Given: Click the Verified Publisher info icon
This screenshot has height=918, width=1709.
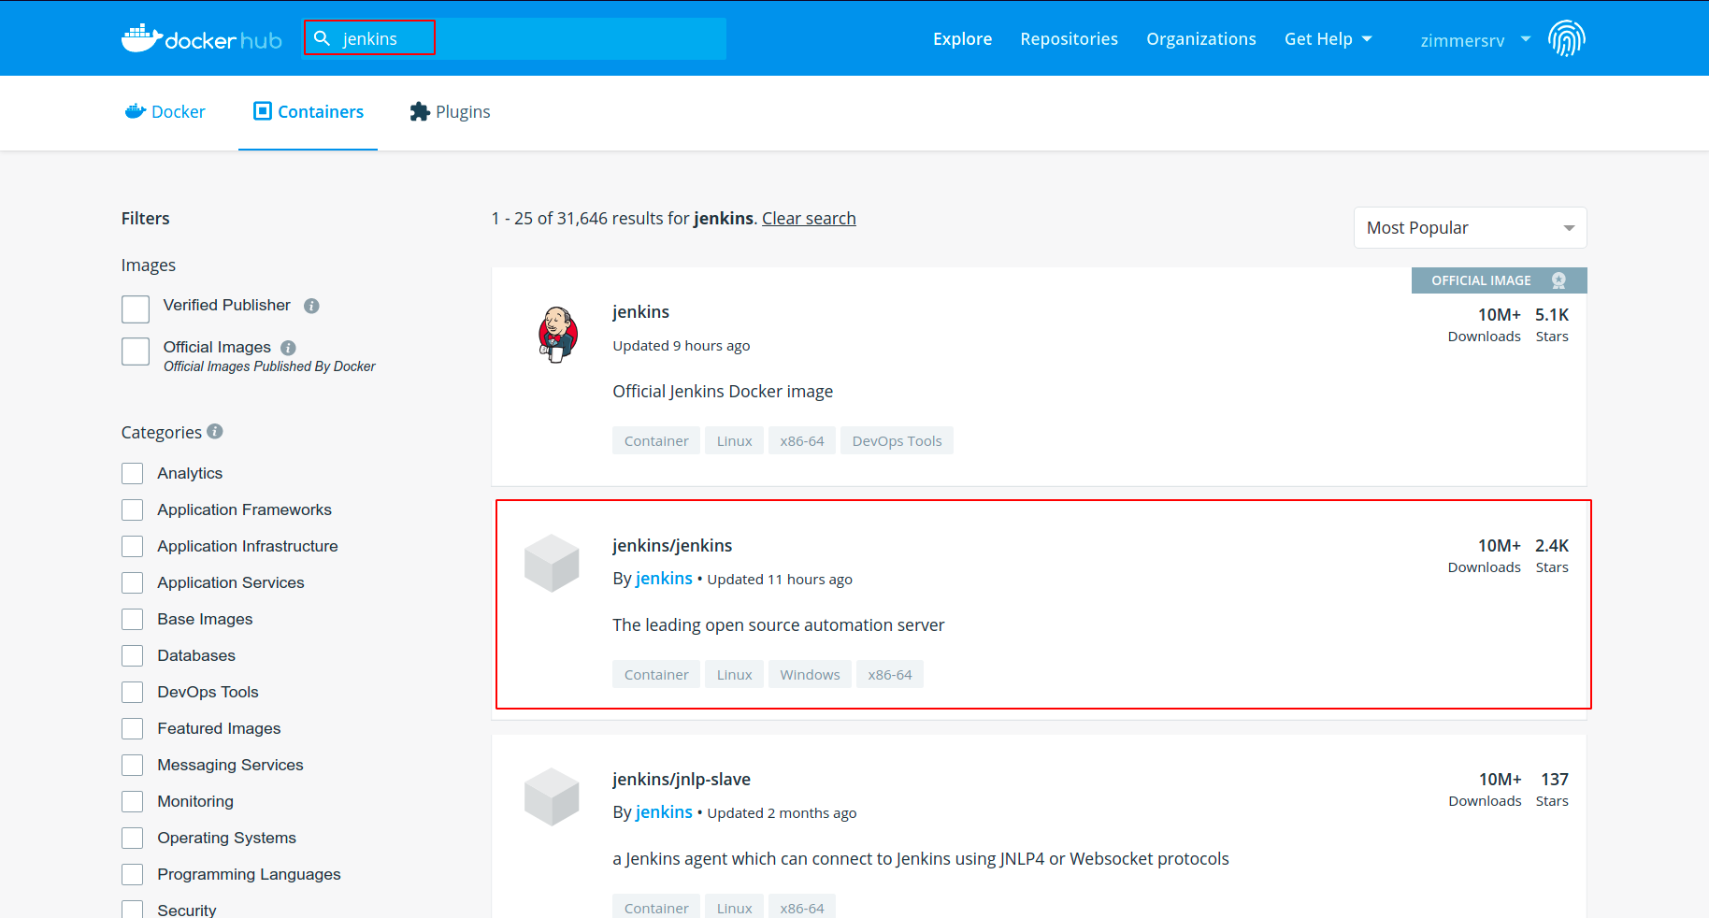Looking at the screenshot, I should coord(312,306).
